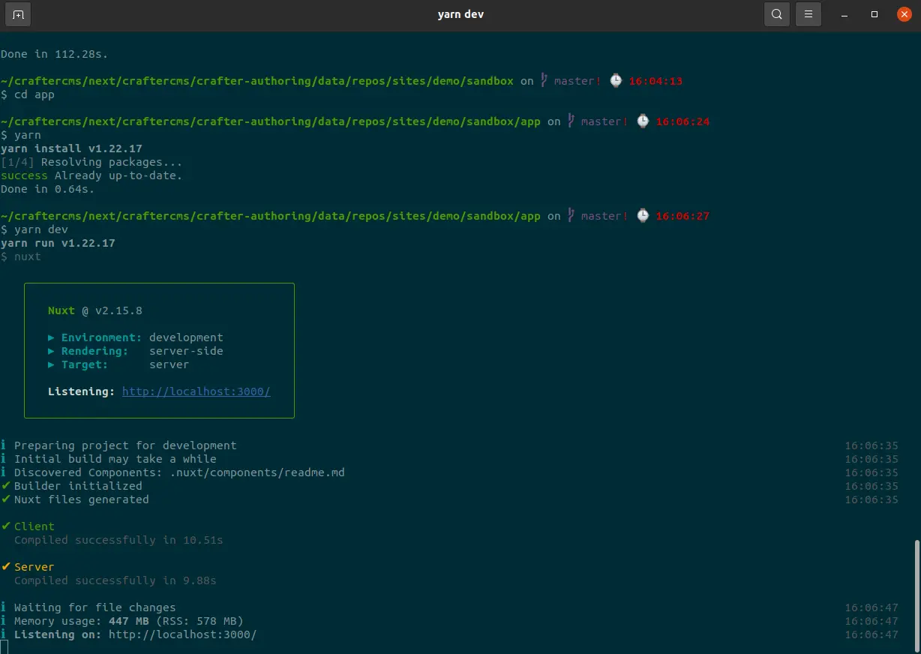Click the checkmark beside Builder initialized
The height and width of the screenshot is (654, 921).
point(6,486)
